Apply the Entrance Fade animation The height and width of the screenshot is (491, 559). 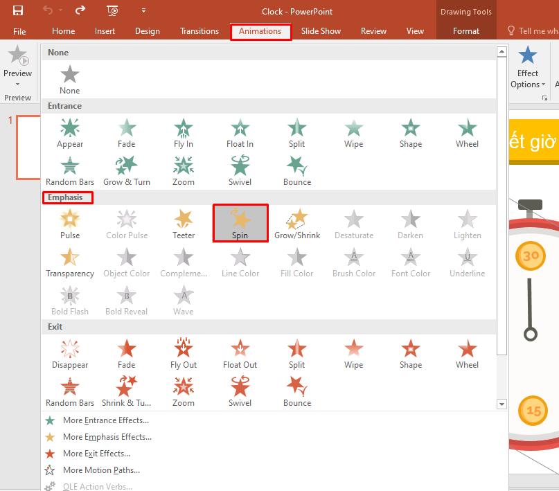(x=127, y=133)
